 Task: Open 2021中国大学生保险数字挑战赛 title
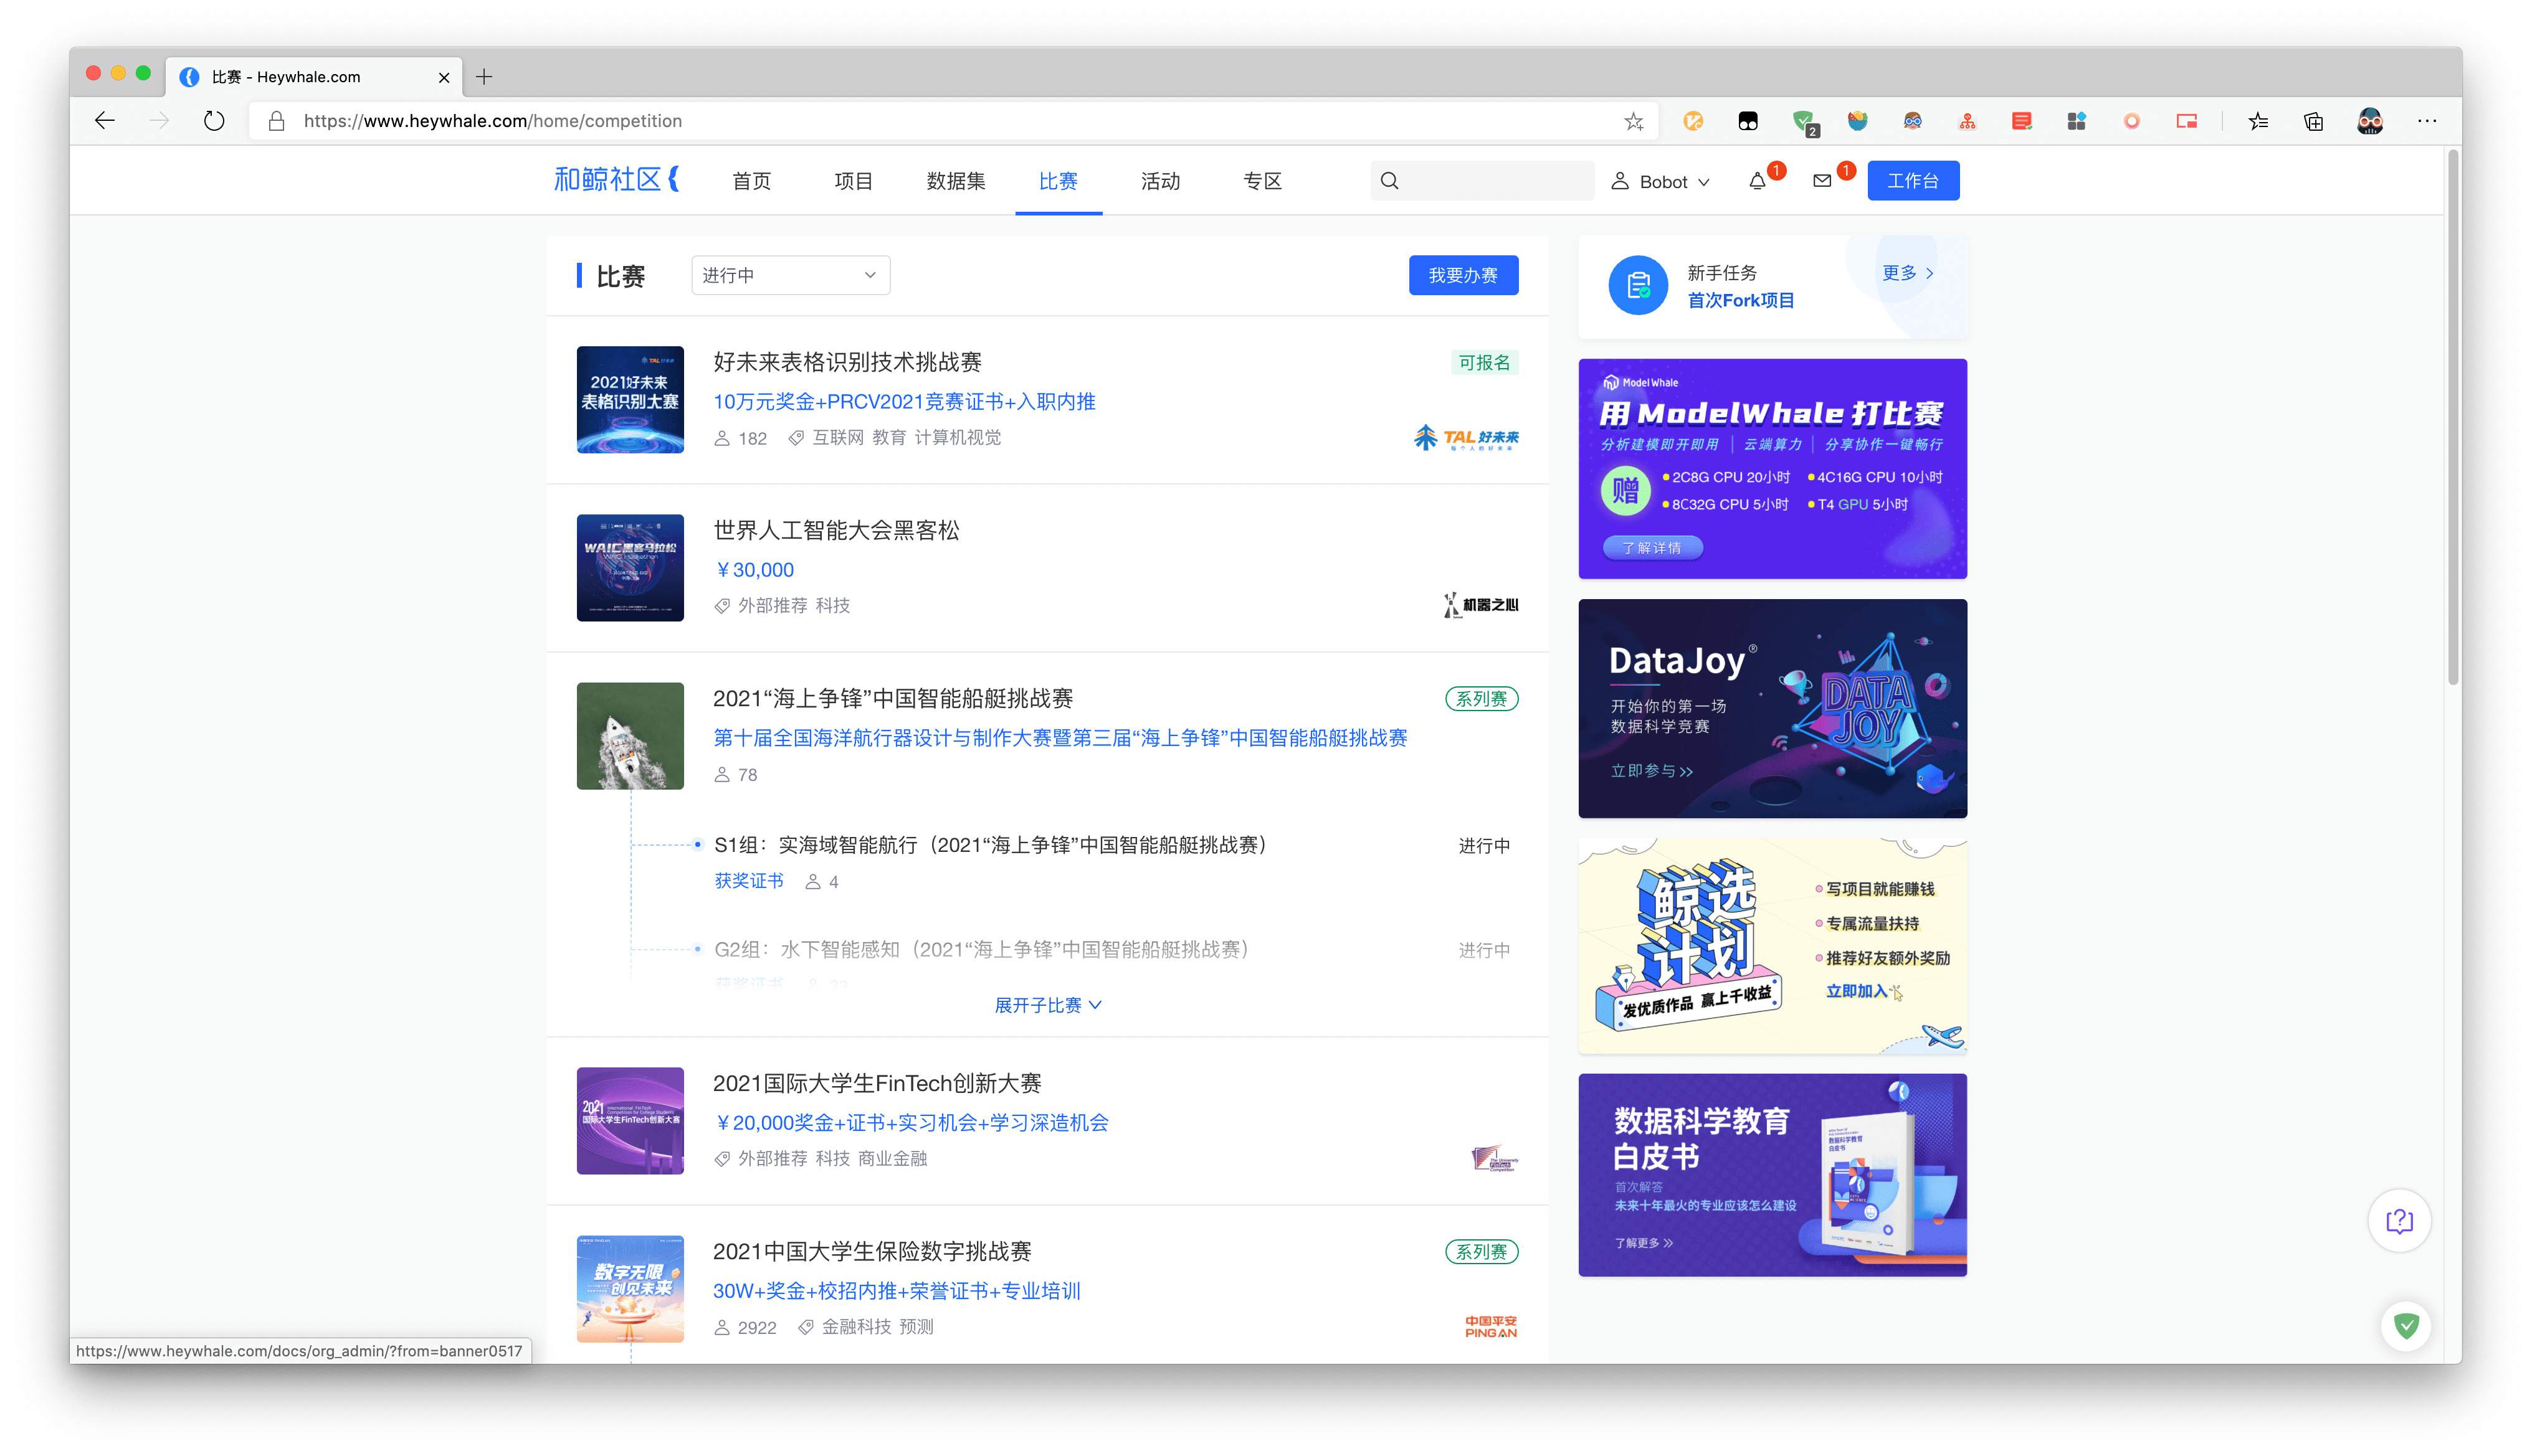[872, 1251]
